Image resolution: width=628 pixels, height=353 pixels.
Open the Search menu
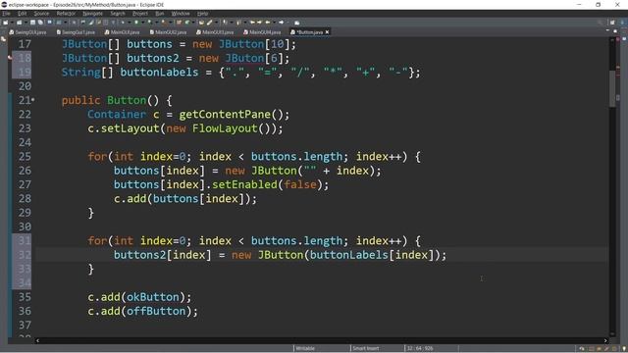[118, 13]
